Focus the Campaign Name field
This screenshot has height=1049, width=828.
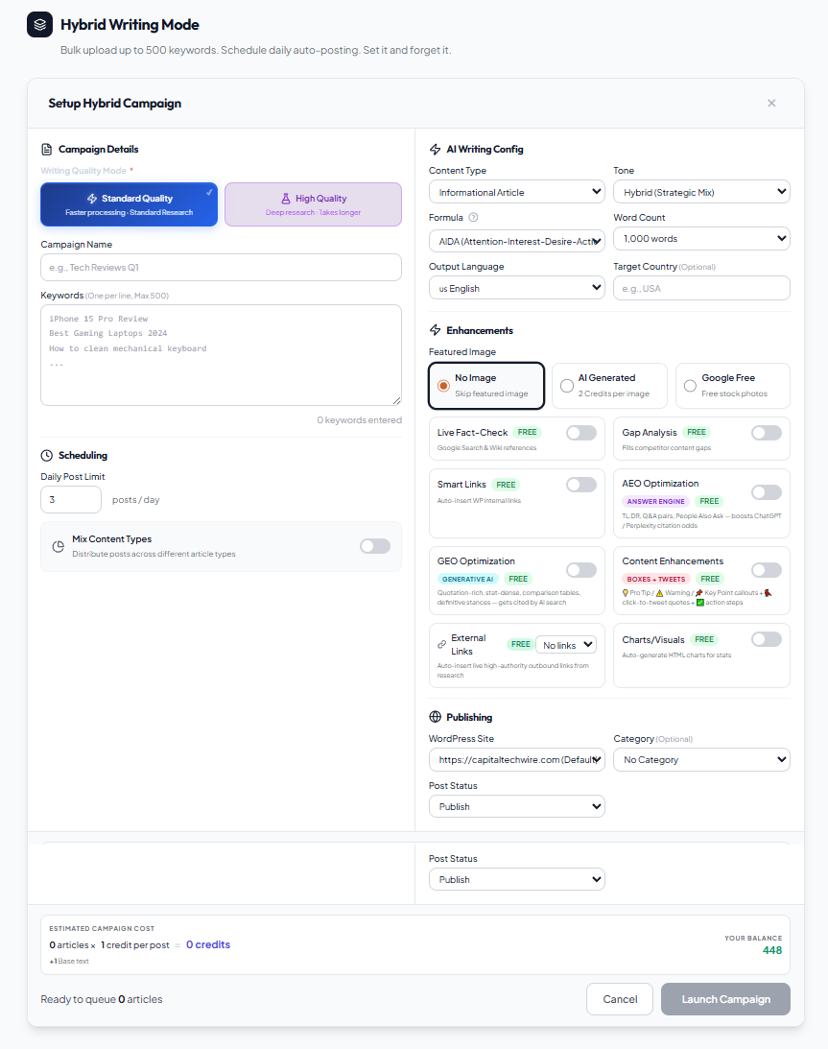tap(222, 268)
